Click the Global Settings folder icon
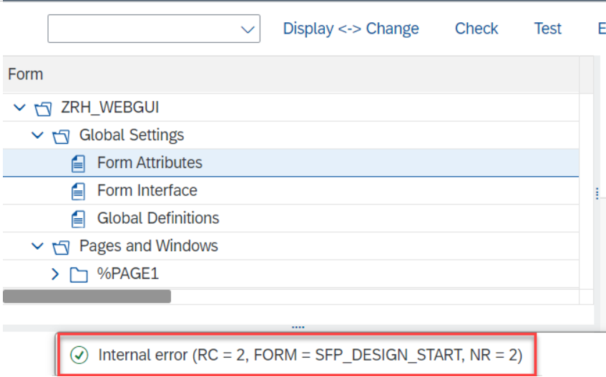This screenshot has width=606, height=377. (x=61, y=137)
